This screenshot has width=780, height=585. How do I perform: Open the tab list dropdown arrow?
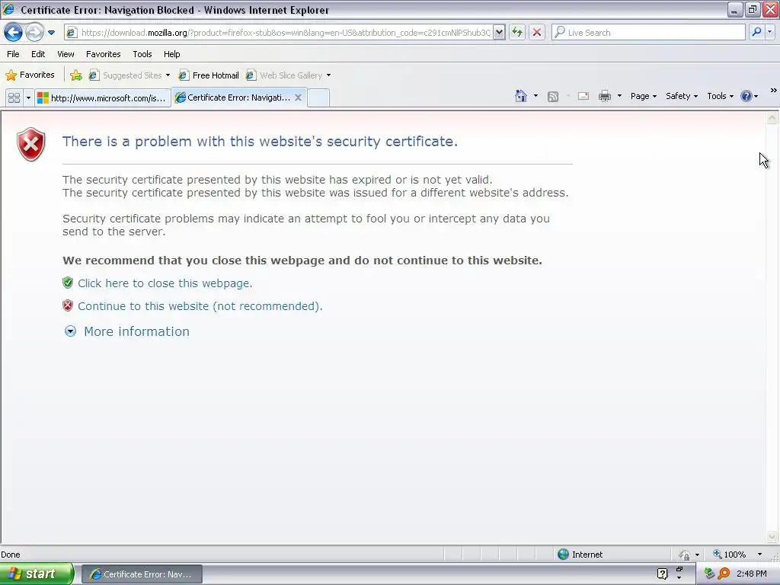(28, 97)
